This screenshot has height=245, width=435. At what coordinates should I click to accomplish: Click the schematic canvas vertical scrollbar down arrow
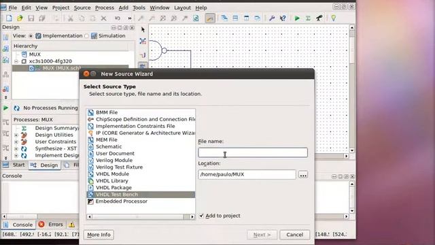[352, 150]
